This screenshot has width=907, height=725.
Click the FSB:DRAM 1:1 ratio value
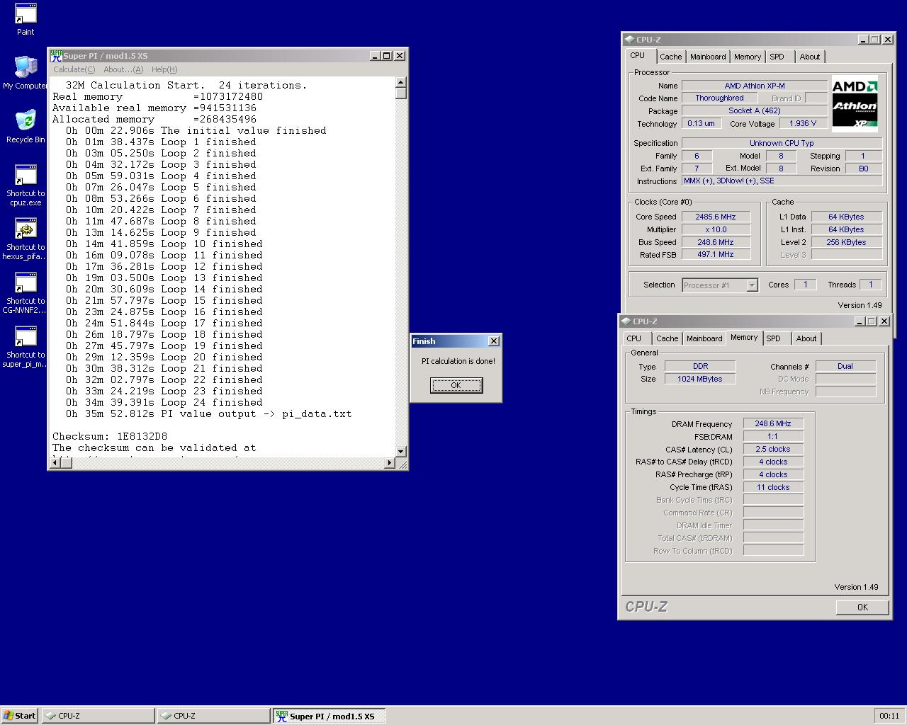[x=773, y=436]
